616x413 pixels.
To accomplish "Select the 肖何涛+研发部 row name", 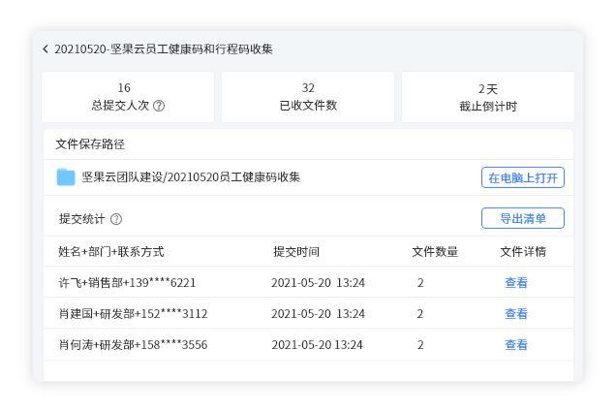I will coord(133,345).
